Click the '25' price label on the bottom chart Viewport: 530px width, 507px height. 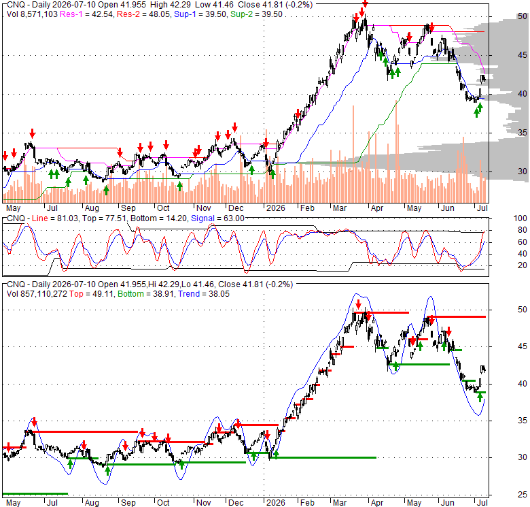[x=523, y=495]
